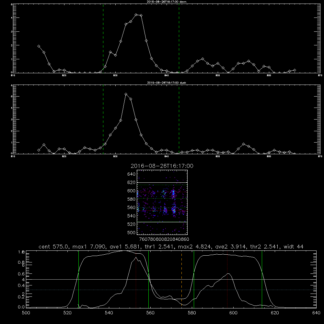The width and height of the screenshot is (324, 324).
Task: Click 'widt 44' at the stats line end
Action: click(294, 247)
